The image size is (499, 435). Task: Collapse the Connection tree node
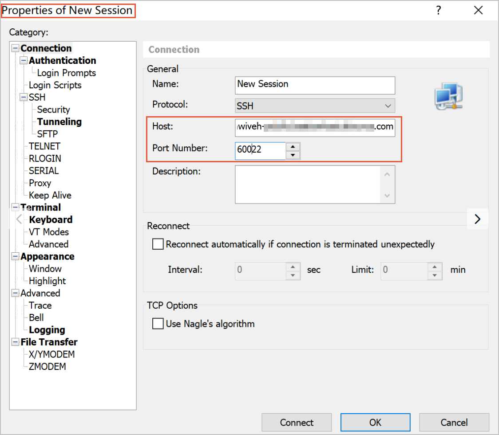click(x=15, y=48)
